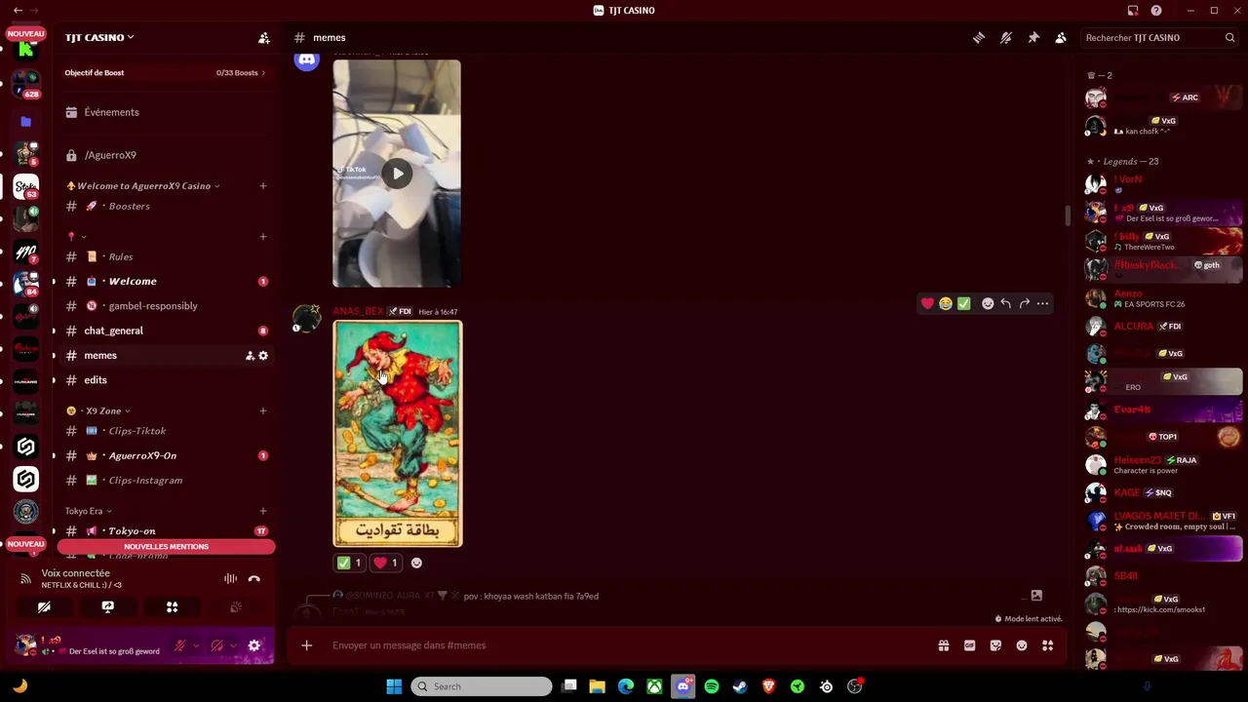Click NOUVELLES MENTIONS banner
1248x702 pixels.
(166, 547)
